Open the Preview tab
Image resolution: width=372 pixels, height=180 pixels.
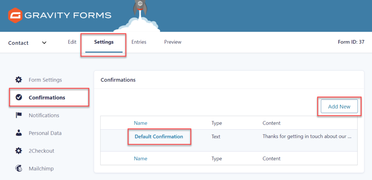(x=173, y=42)
